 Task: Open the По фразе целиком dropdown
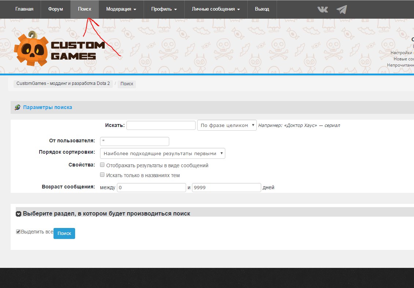pos(227,125)
